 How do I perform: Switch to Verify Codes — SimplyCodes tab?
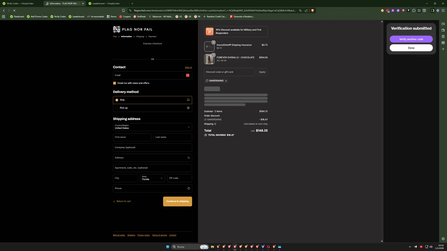coord(20,4)
